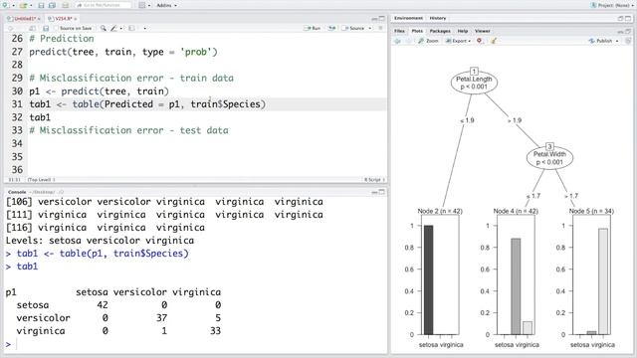Click the Console tab label
Viewport: 637px width, 358px height.
pos(17,192)
